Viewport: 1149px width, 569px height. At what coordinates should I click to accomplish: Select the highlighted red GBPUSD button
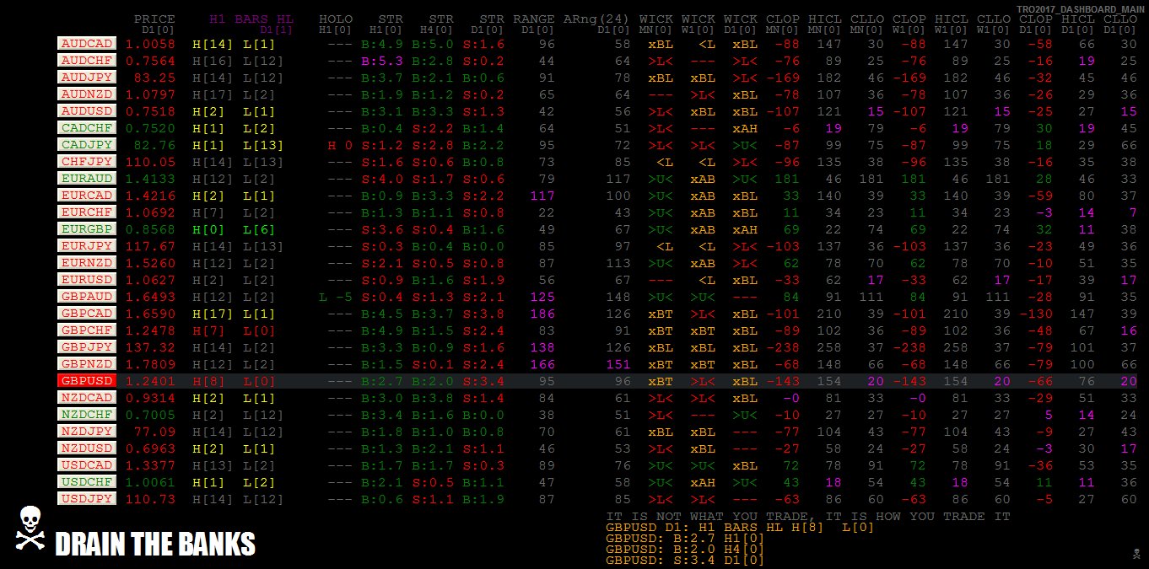[87, 380]
